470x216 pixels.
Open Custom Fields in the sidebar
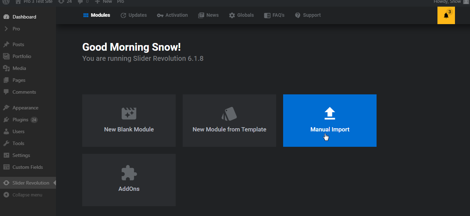coord(28,167)
